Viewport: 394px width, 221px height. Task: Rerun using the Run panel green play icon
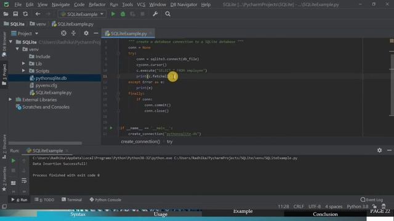pyautogui.click(x=14, y=161)
